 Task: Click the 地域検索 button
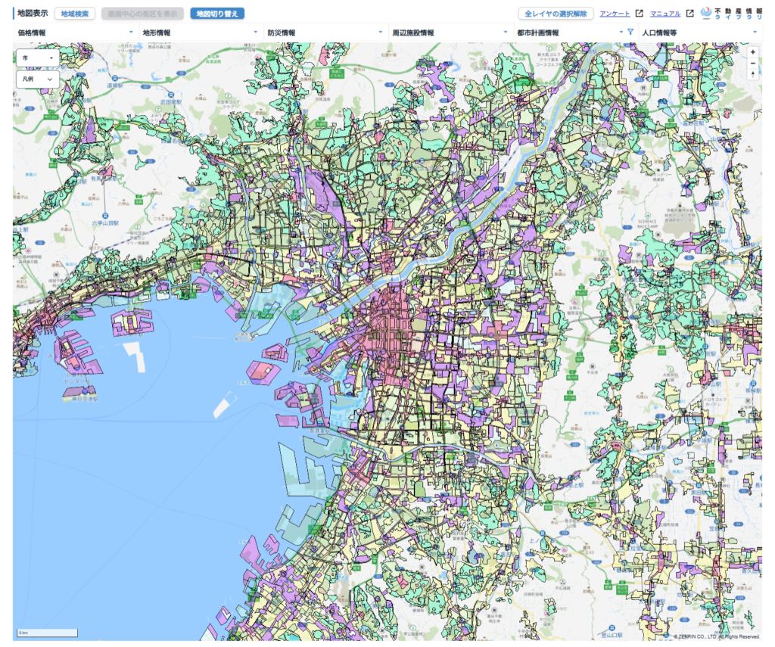[75, 14]
